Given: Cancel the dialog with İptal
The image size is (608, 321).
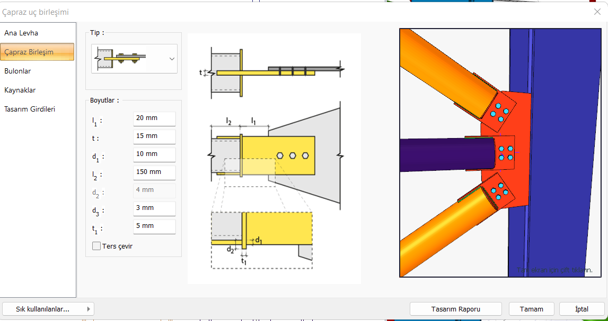Looking at the screenshot, I should click(x=581, y=309).
